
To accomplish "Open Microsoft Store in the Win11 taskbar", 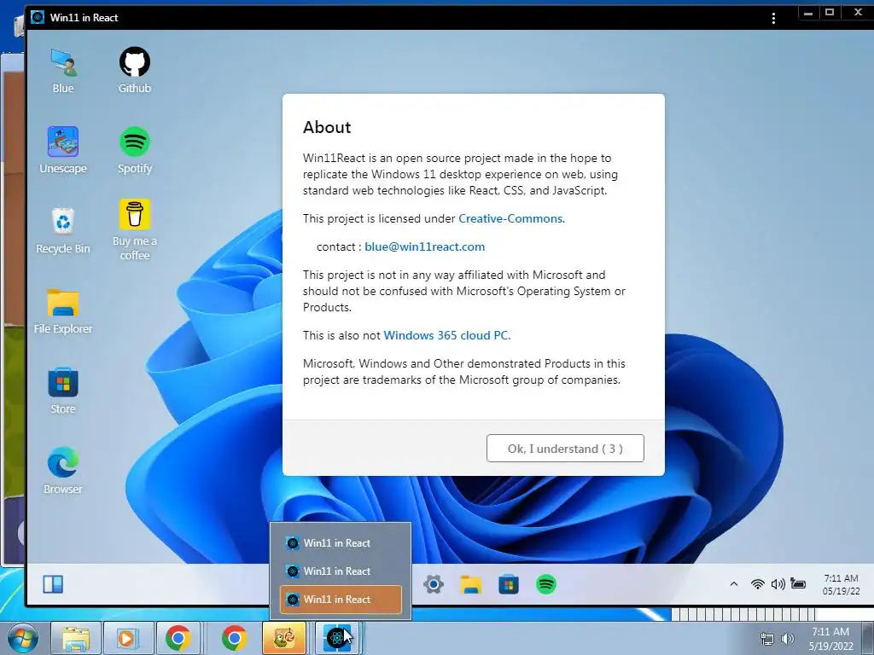I will tap(509, 584).
